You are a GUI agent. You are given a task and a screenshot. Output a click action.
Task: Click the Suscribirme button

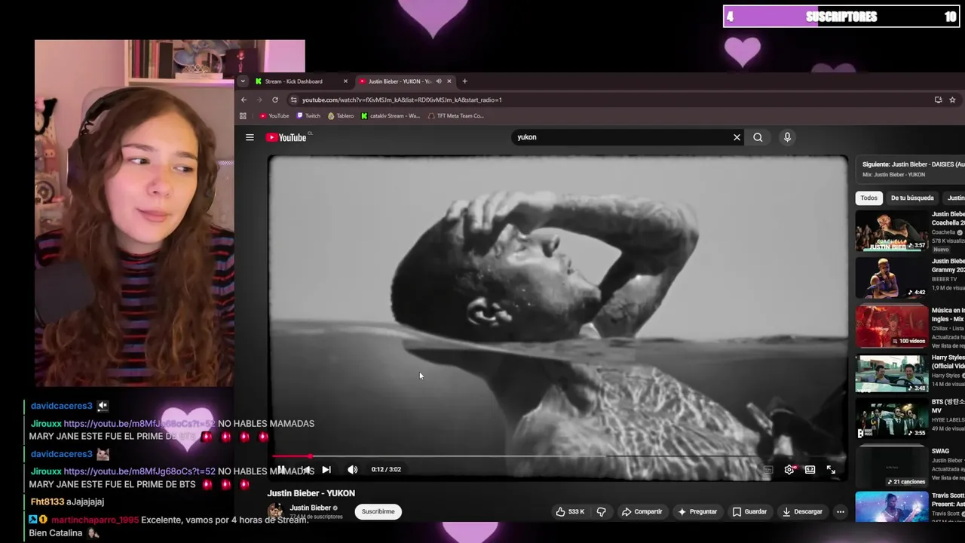click(378, 511)
